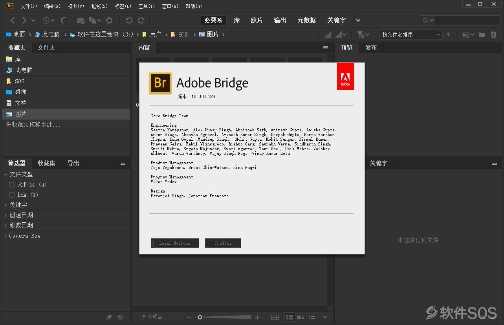The width and height of the screenshot is (504, 325).
Task: Rotate 90° clockwise icon
Action: click(141, 20)
